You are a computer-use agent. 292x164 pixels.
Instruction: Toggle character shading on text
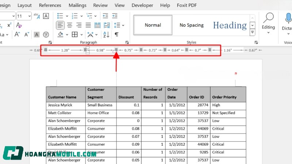click(x=36, y=35)
